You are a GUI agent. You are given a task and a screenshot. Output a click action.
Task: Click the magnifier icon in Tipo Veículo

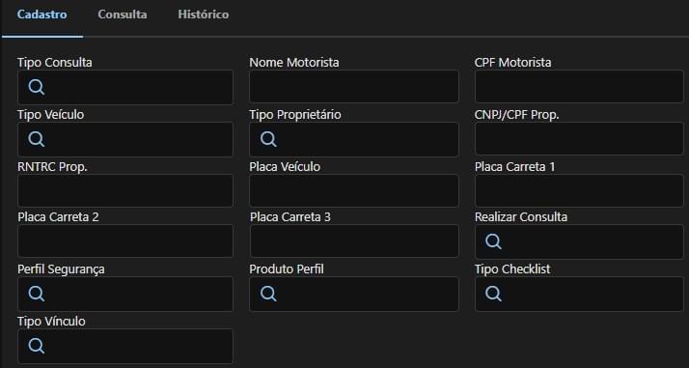[x=37, y=139]
